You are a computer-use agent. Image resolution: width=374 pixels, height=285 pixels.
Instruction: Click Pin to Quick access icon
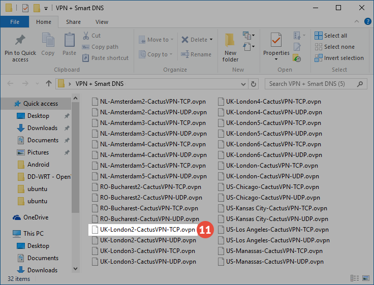click(x=20, y=40)
